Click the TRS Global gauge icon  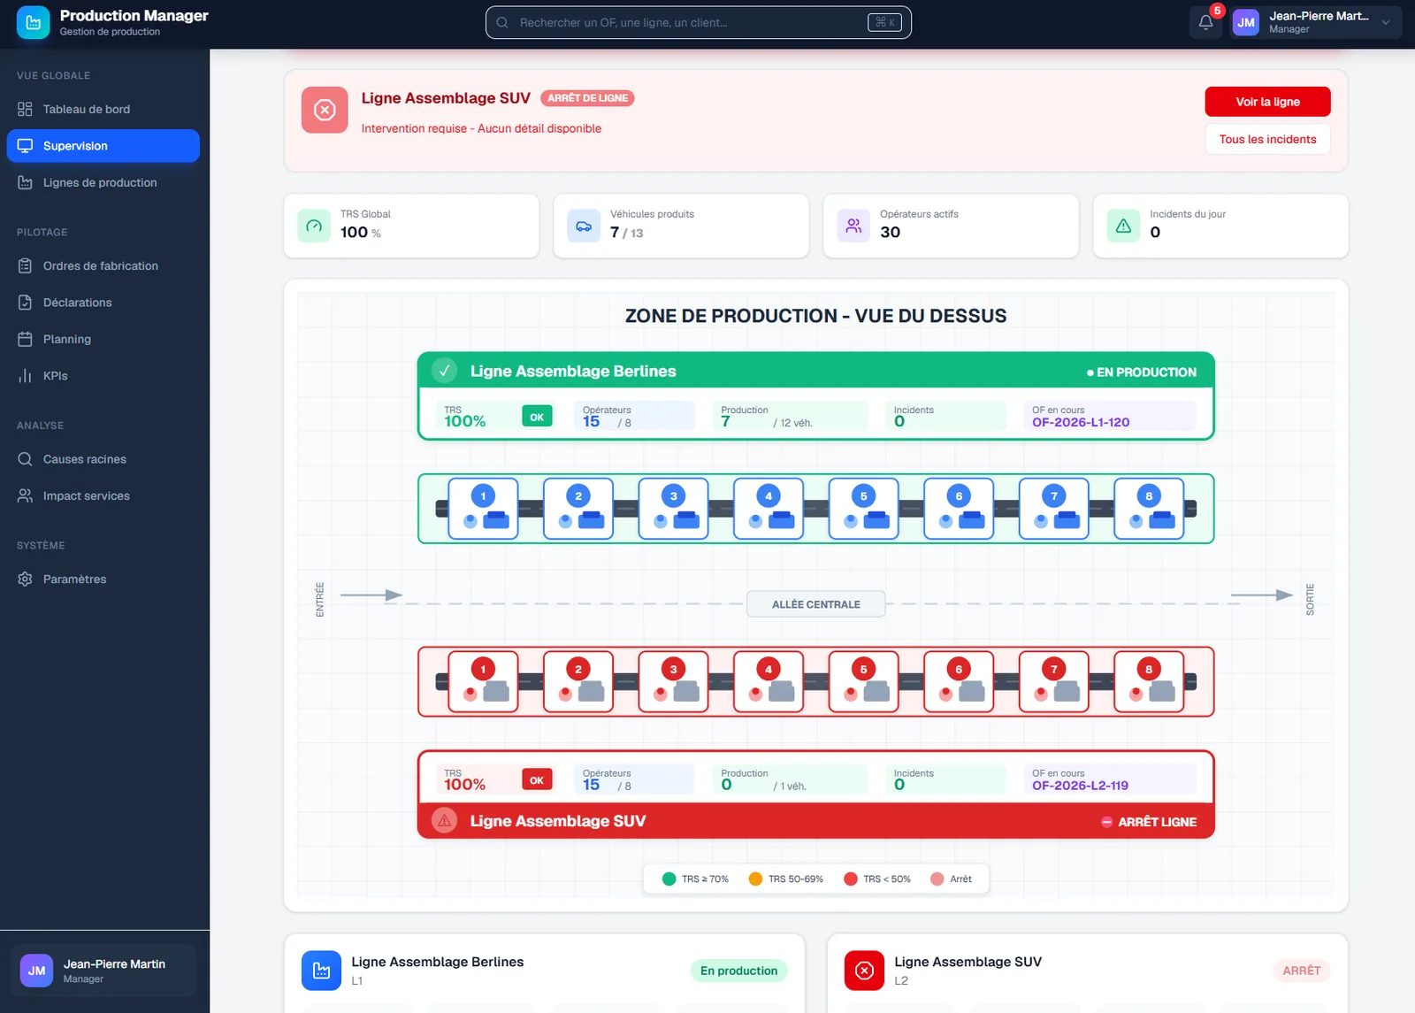314,226
